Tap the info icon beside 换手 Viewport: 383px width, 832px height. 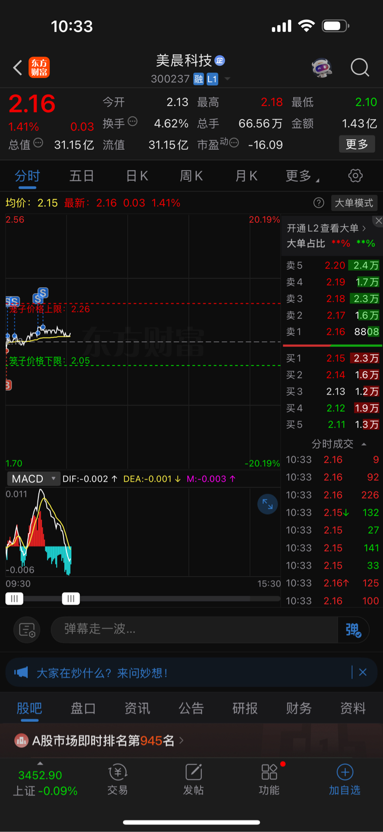[133, 121]
